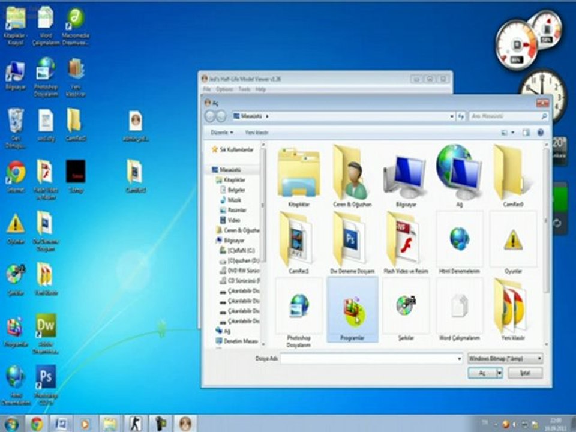
Task: Click the help question mark icon
Action: (x=540, y=133)
